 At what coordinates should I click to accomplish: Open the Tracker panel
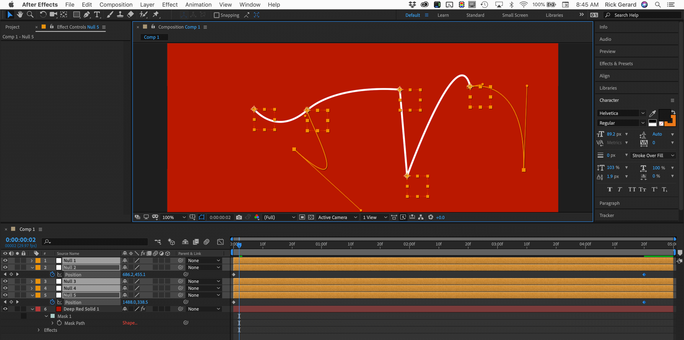click(607, 215)
